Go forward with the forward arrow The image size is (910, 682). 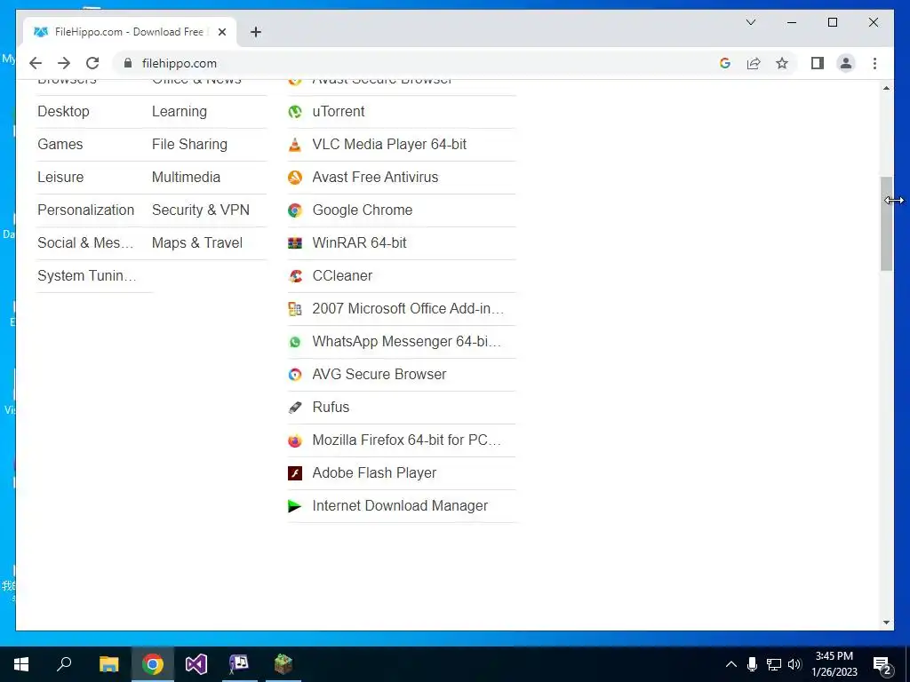[64, 63]
